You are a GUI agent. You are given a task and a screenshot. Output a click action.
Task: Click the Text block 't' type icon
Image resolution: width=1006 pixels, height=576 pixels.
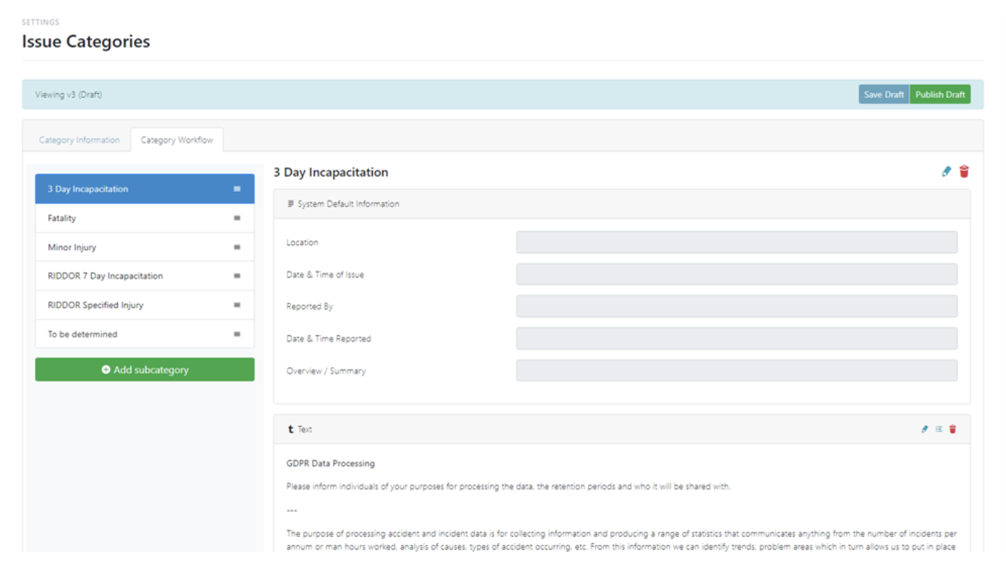(290, 429)
